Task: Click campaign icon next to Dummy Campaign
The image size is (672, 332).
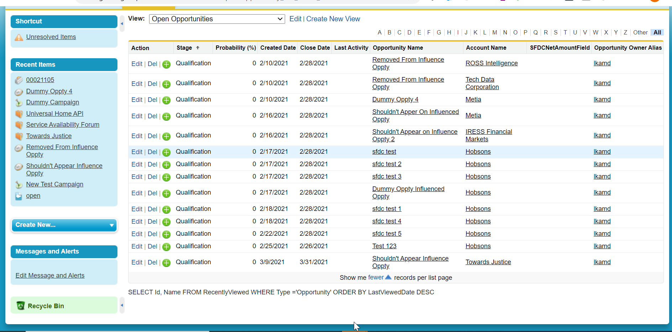Action: click(x=19, y=103)
